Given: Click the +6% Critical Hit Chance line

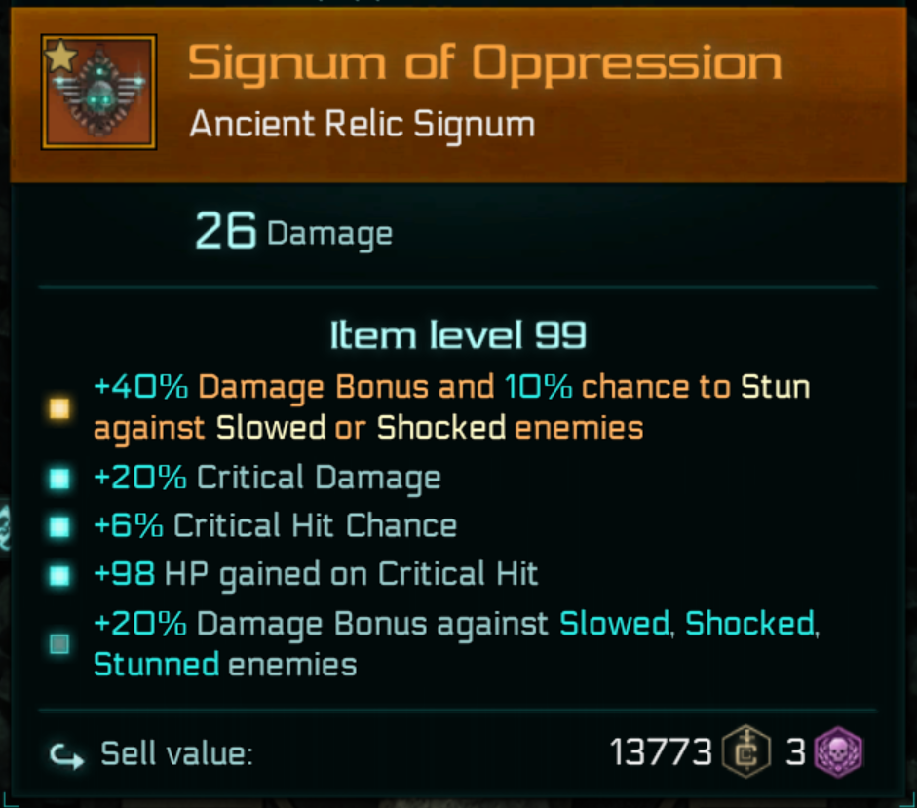Looking at the screenshot, I should click(x=275, y=526).
